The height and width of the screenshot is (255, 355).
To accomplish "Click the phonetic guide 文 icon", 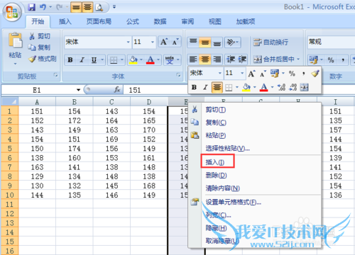I will (x=170, y=60).
